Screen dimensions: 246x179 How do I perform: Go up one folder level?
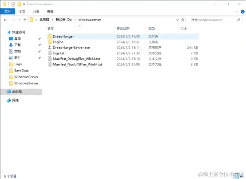pyautogui.click(x=25, y=20)
